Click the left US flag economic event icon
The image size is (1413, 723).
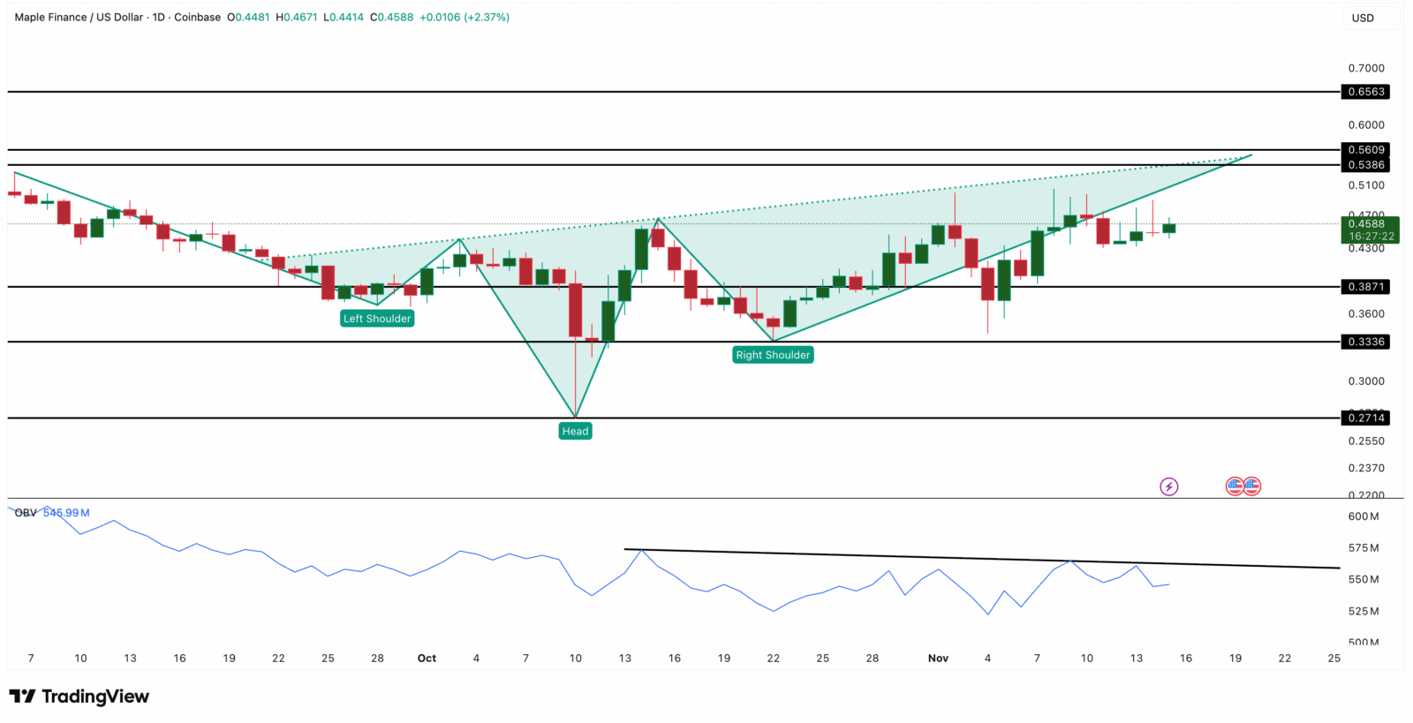pos(1235,486)
